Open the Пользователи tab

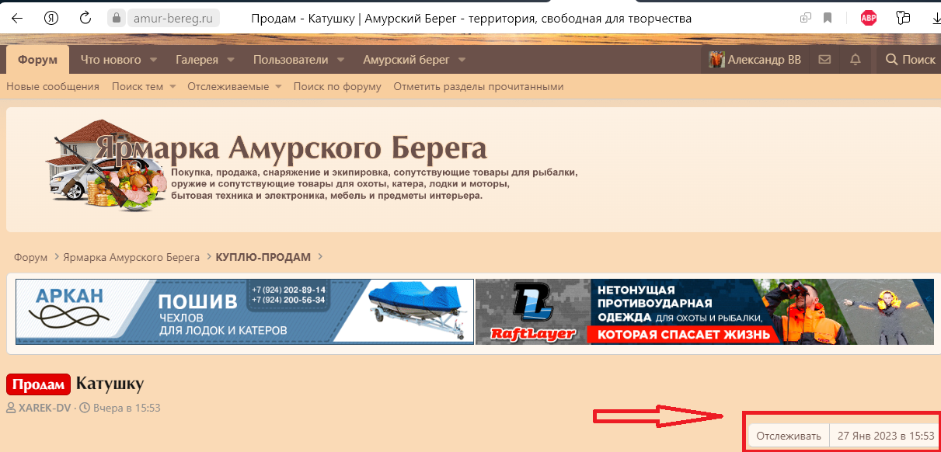[x=291, y=60]
